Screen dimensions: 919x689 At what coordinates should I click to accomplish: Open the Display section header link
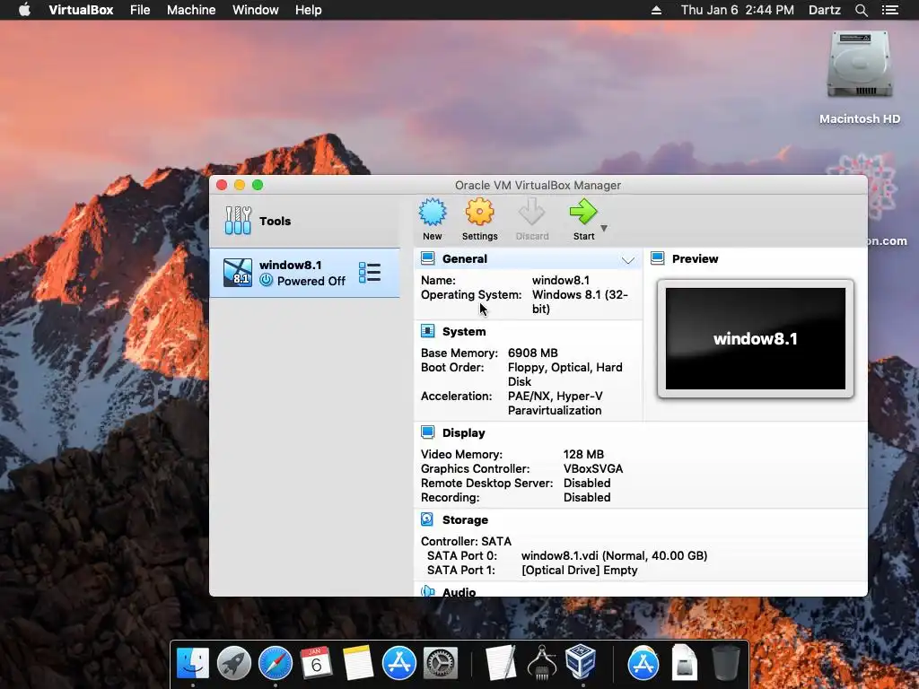pos(464,433)
